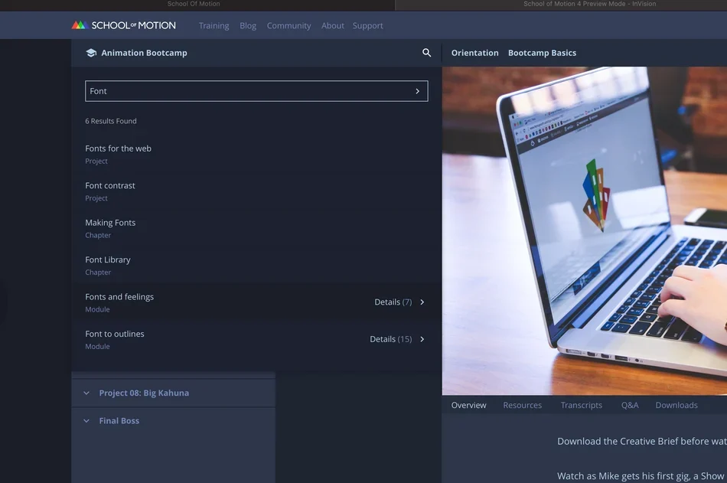The image size is (727, 483).
Task: Open Details (7) for Fonts and feelings
Action: (393, 302)
